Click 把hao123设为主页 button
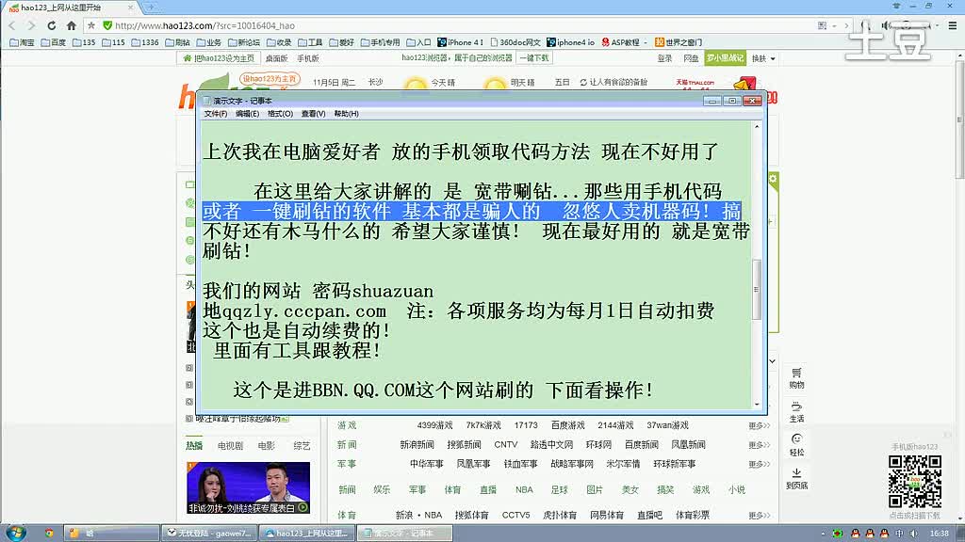This screenshot has width=965, height=542. pos(219,58)
